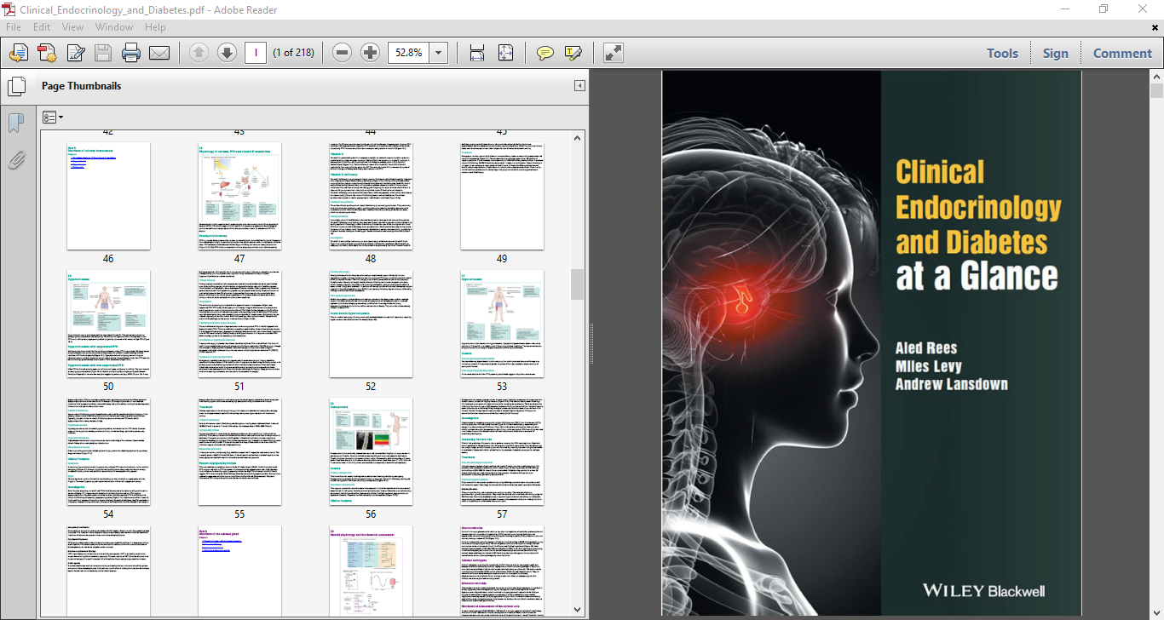Click thumbnails panel scrollbar thumb
1164x620 pixels.
[578, 284]
